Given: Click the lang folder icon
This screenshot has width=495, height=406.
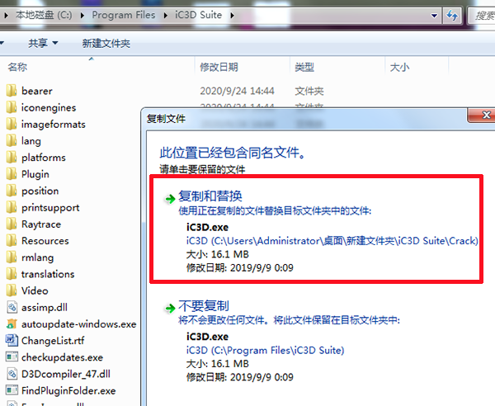Looking at the screenshot, I should pos(12,141).
